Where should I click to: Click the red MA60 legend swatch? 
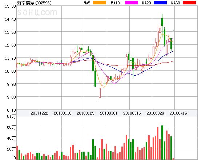tap(189, 3)
